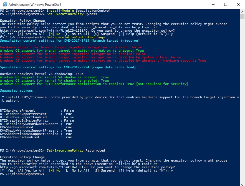Click the CVE-2017-5754 rogue data cache load heading
This screenshot has height=186, width=245.
coord(68,67)
